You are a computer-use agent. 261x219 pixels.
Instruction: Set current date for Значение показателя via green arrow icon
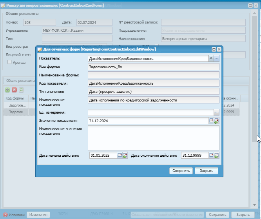[x=216, y=121]
